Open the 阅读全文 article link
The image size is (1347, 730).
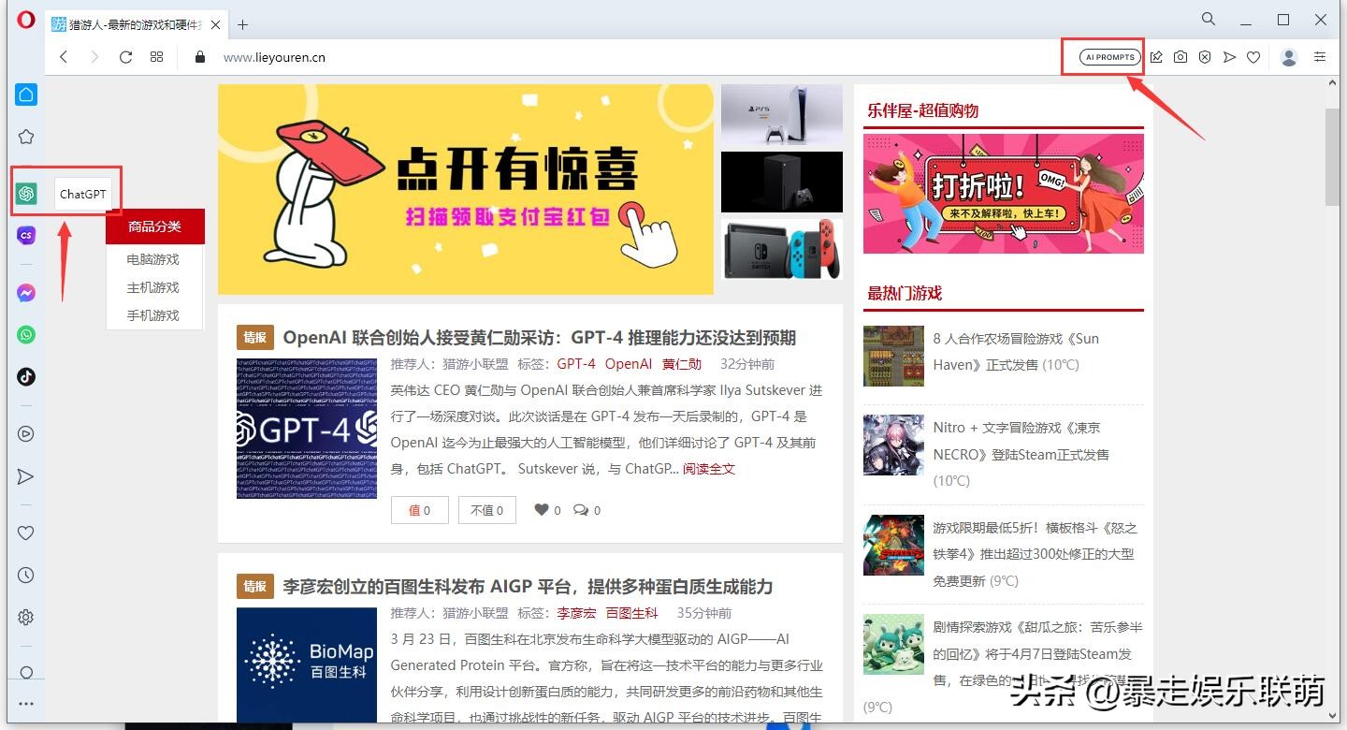pyautogui.click(x=708, y=470)
